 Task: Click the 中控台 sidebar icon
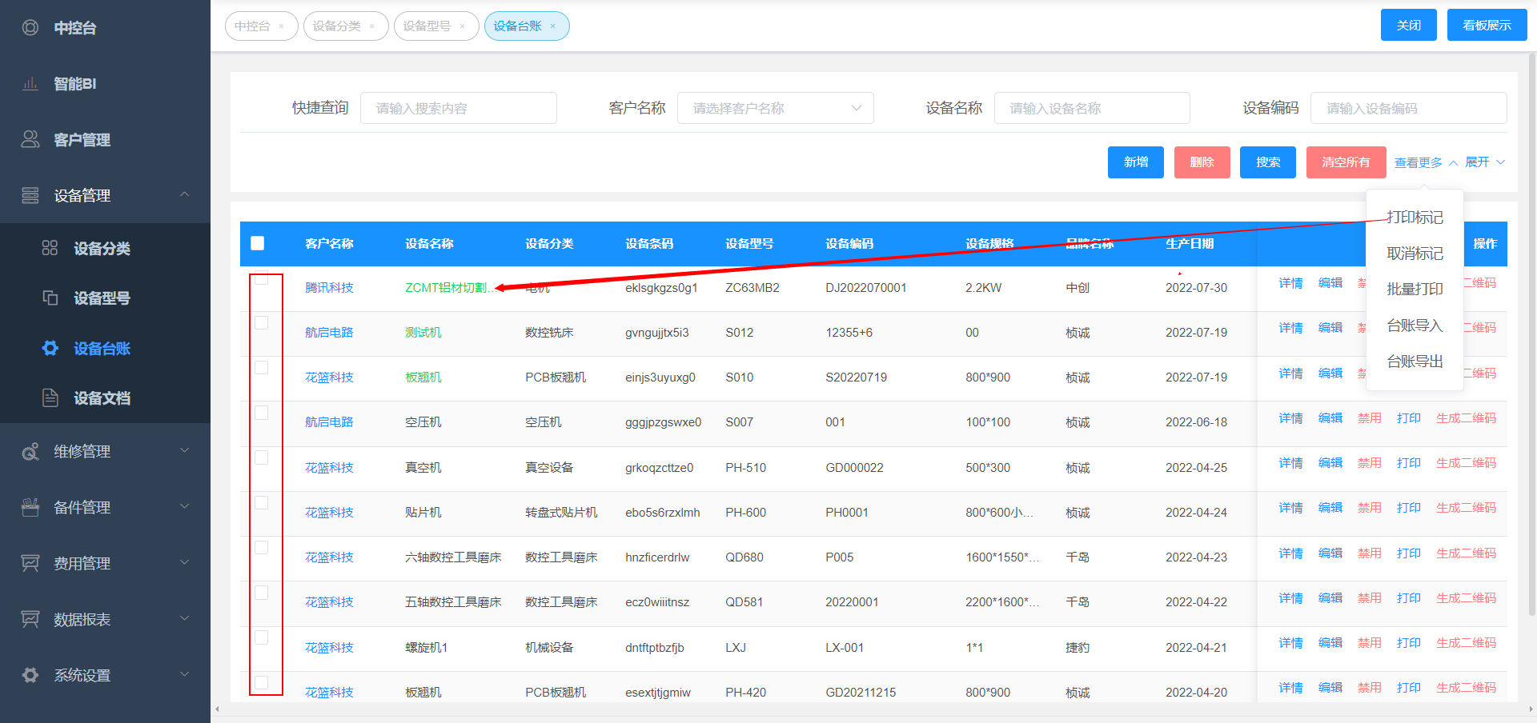(30, 28)
